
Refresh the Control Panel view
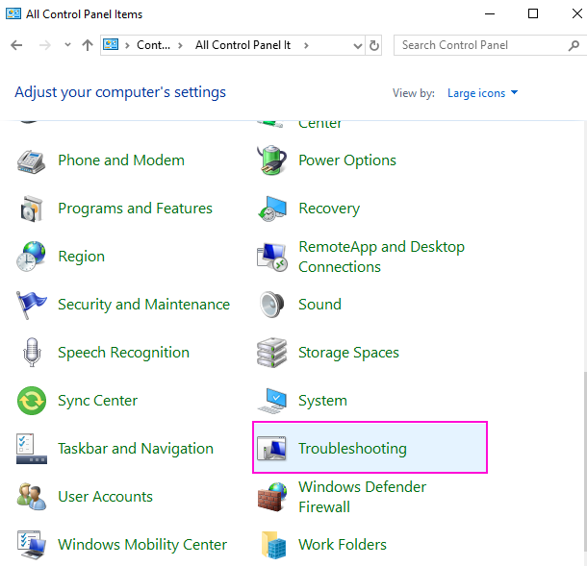373,45
